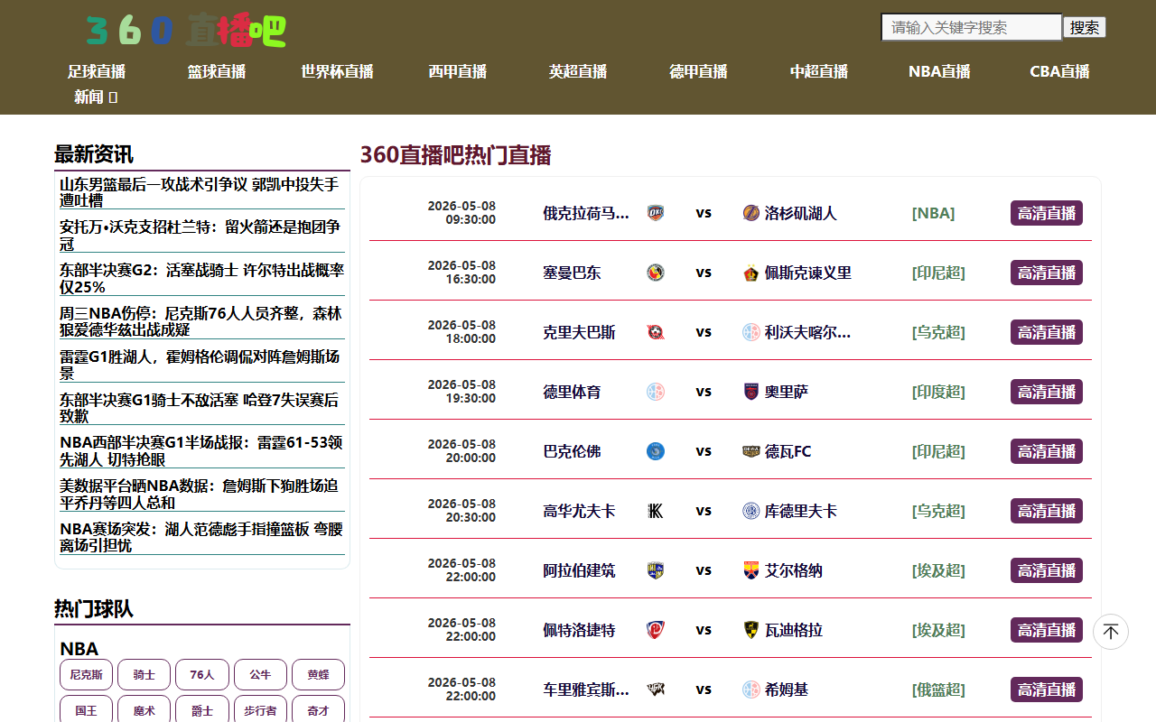
Task: Click the 瓦迪格拉 team logo
Action: tap(751, 630)
